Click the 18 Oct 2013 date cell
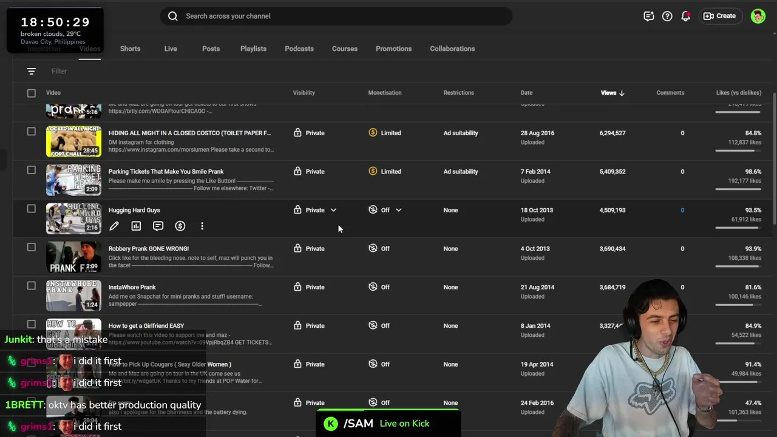The width and height of the screenshot is (777, 437). click(537, 210)
